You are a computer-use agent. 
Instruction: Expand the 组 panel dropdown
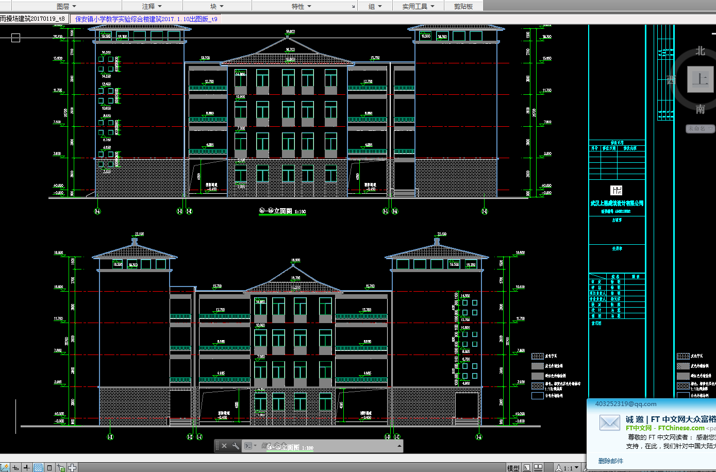click(x=375, y=6)
